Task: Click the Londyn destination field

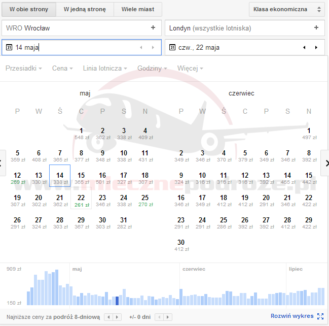Action: (x=245, y=28)
